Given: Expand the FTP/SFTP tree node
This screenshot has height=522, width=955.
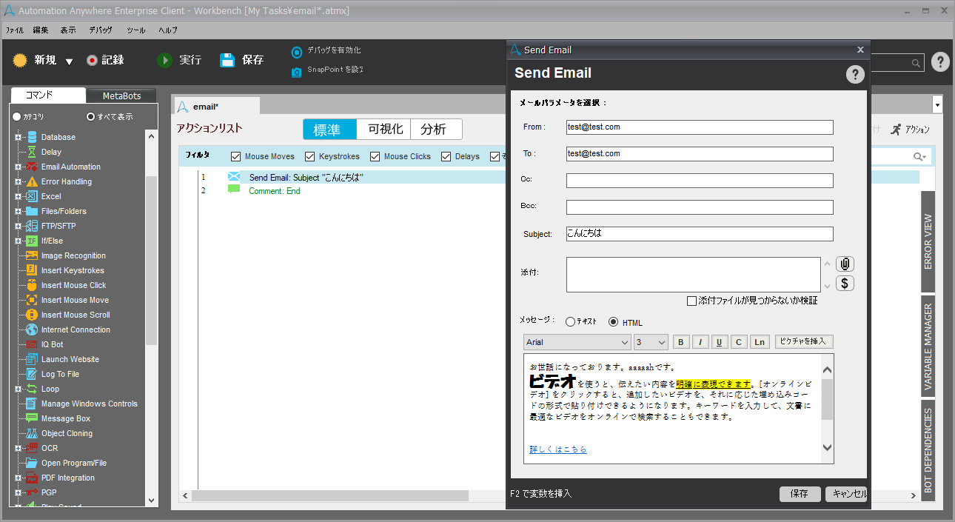Looking at the screenshot, I should click(x=18, y=226).
